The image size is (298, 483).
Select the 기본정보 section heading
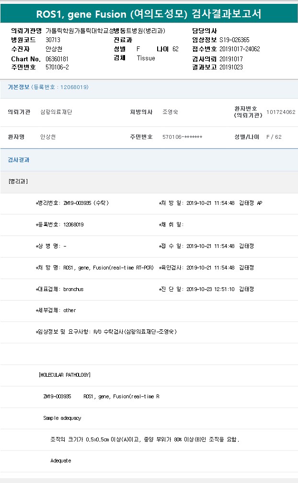[x=48, y=87]
